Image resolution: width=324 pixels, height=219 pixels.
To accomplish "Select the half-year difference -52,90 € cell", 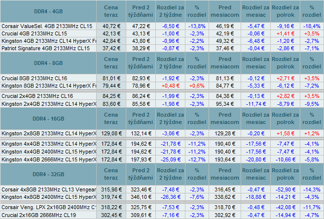I will coord(285,189).
